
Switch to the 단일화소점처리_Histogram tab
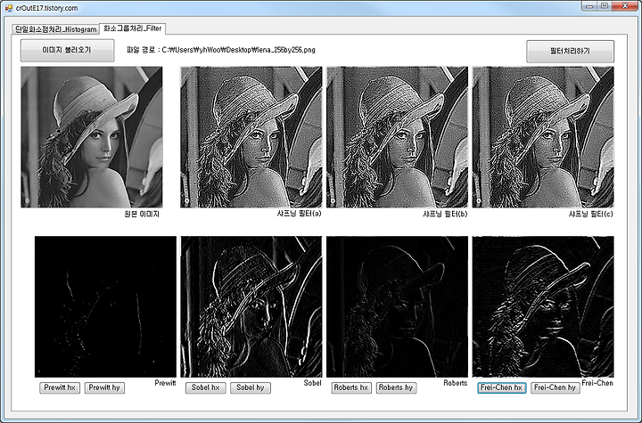tap(55, 29)
